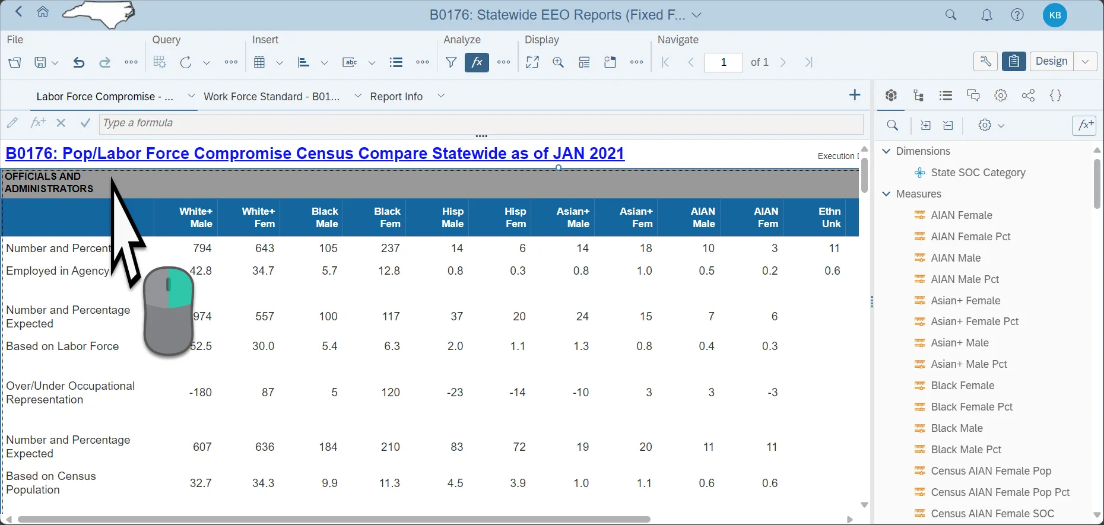1104x525 pixels.
Task: Click the Home icon in header
Action: click(x=43, y=12)
